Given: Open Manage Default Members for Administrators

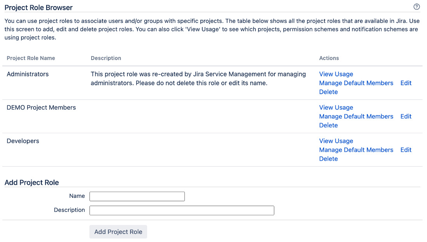Looking at the screenshot, I should pos(356,83).
